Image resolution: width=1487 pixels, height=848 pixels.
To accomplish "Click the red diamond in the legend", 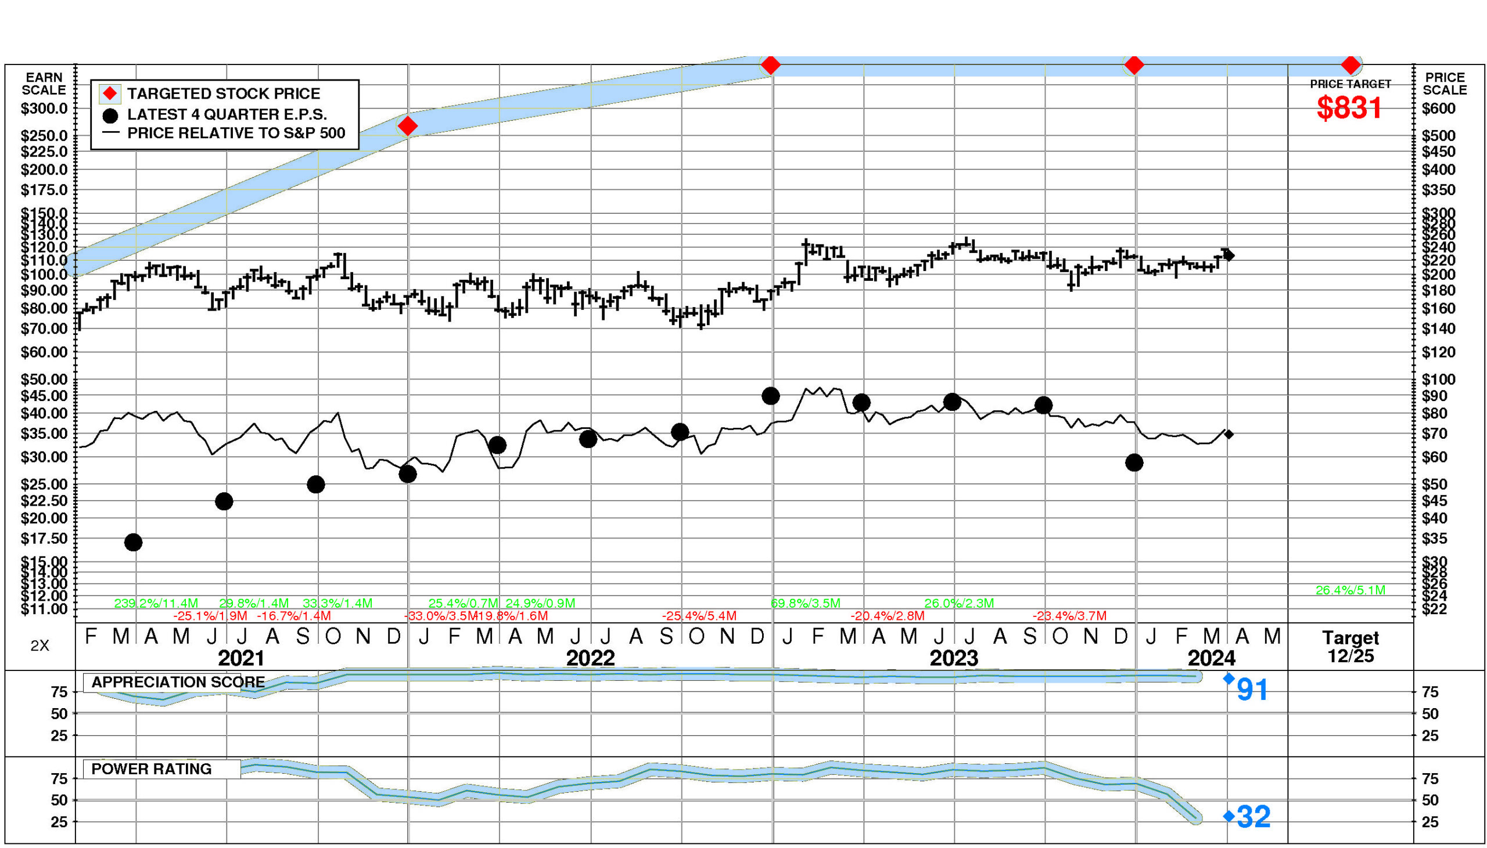I will 110,94.
